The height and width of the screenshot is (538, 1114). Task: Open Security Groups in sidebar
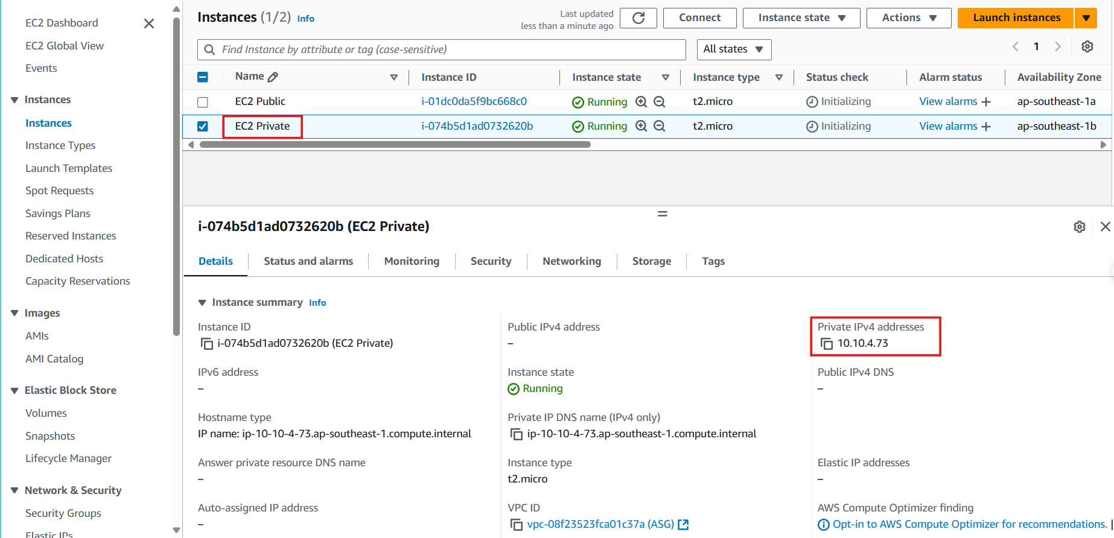(63, 514)
